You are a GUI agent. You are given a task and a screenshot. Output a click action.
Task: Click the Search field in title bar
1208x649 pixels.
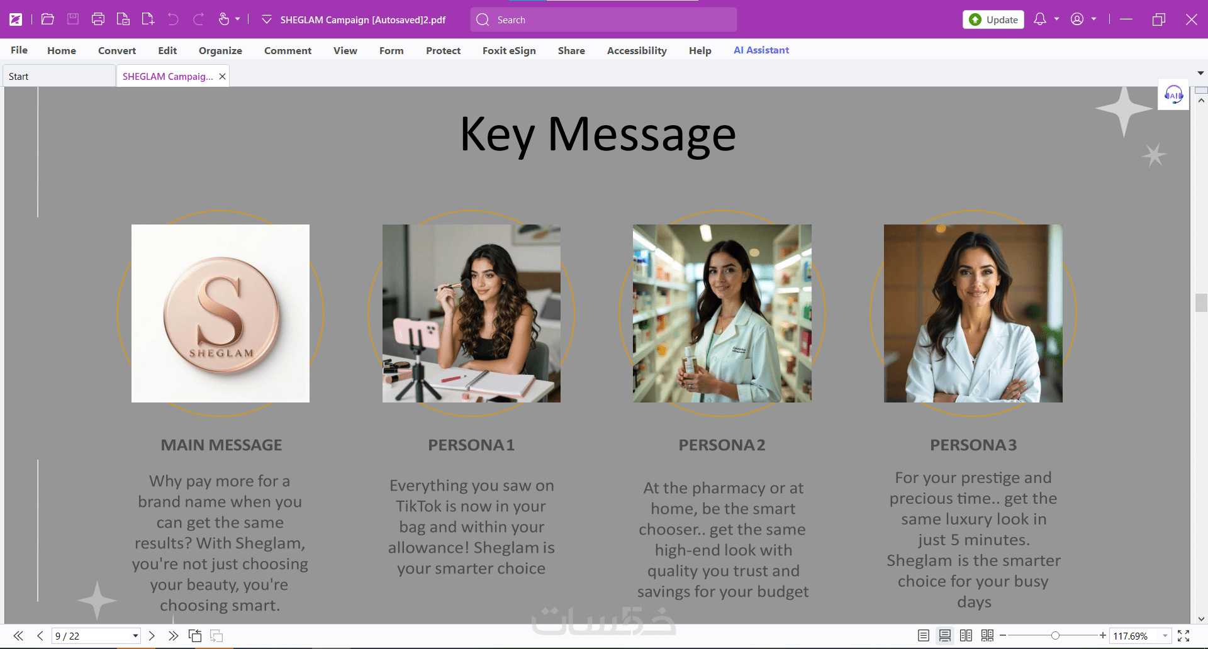(x=603, y=19)
